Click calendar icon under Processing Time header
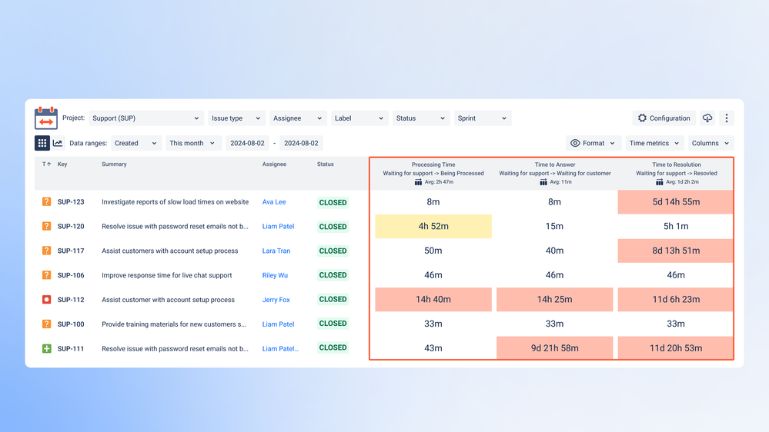This screenshot has height=432, width=769. [418, 182]
